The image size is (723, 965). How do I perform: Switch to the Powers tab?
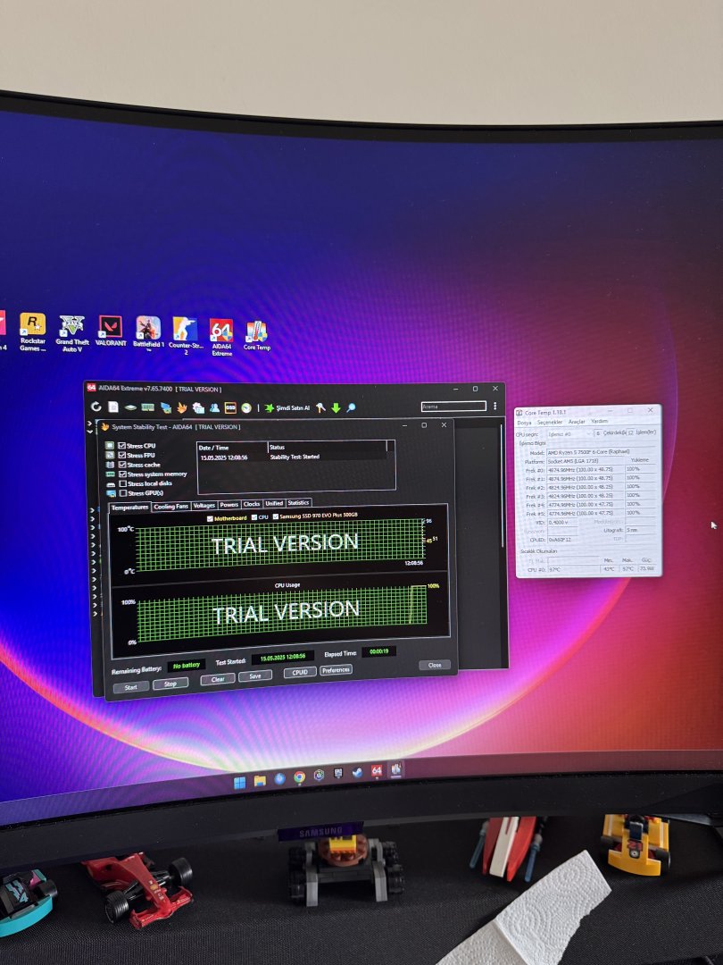tap(229, 505)
